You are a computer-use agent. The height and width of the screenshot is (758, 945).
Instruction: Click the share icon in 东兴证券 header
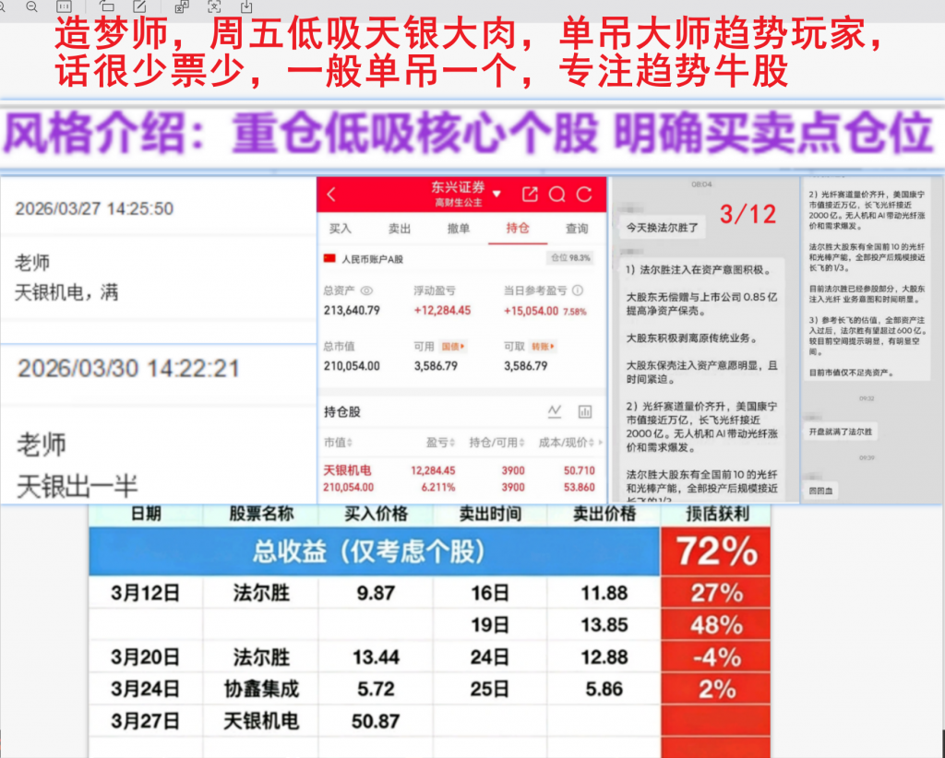(530, 194)
